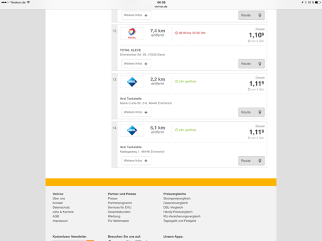
Task: Open the 'Über uns' footer link
Action: 59,198
